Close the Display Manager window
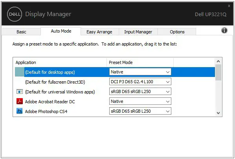 point(229,6)
